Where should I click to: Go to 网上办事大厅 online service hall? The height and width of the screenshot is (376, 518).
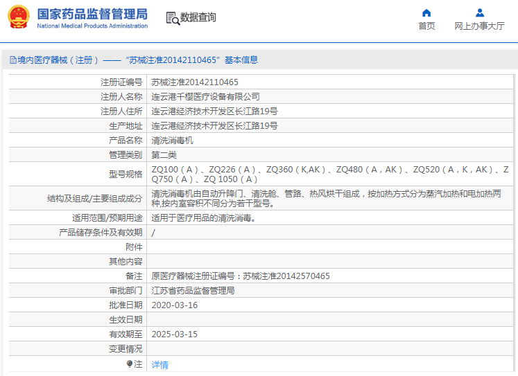point(479,26)
